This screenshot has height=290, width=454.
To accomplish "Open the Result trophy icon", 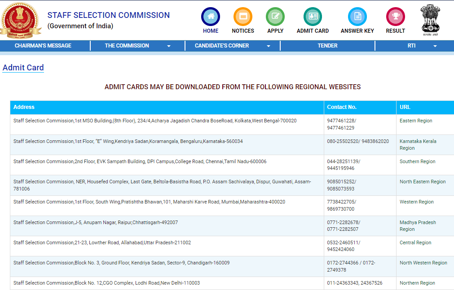I will coord(396,17).
